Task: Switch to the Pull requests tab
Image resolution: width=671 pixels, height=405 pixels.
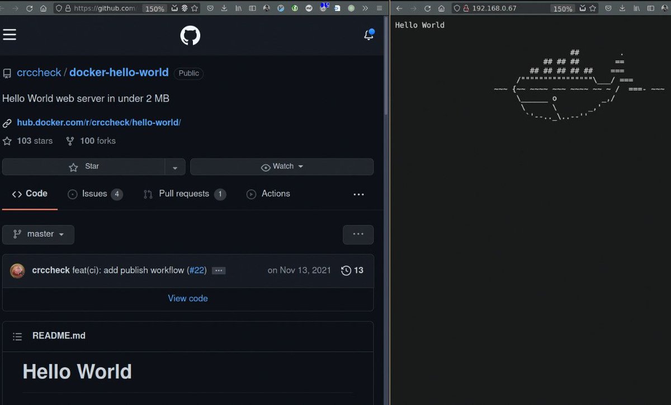Action: (x=185, y=194)
